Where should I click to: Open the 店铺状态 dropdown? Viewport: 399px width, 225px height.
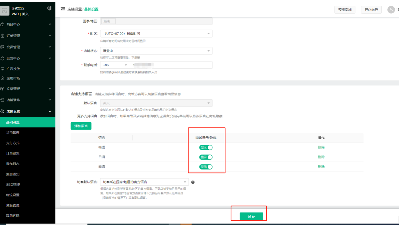click(156, 51)
